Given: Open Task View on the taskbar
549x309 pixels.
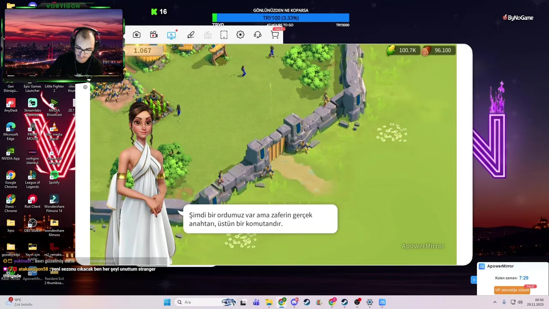Looking at the screenshot, I should [243, 302].
